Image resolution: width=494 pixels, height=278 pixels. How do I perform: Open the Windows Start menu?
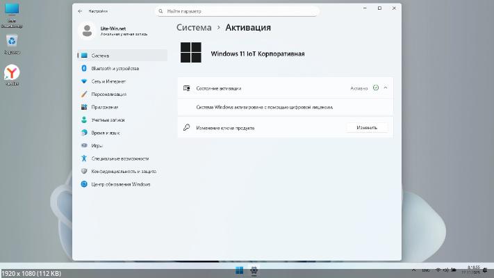(x=240, y=270)
